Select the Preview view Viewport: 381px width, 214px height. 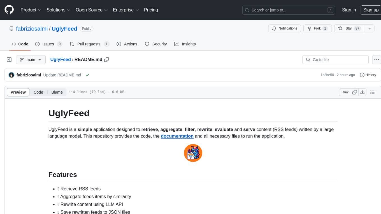18,92
